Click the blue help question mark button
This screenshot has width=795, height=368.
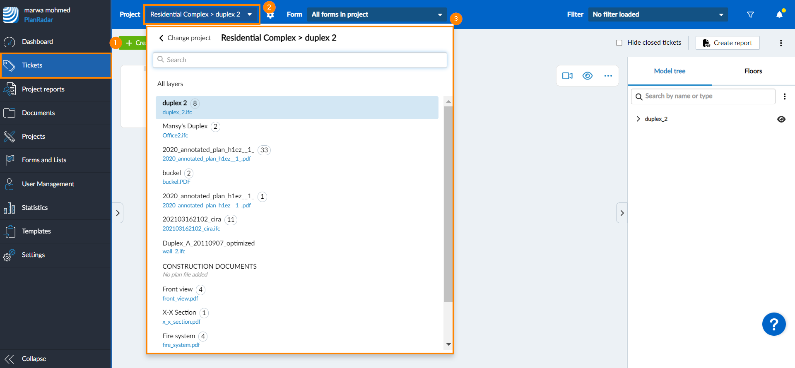pos(773,324)
